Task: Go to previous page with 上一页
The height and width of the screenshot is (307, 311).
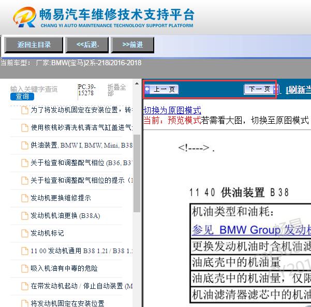Action: click(161, 89)
